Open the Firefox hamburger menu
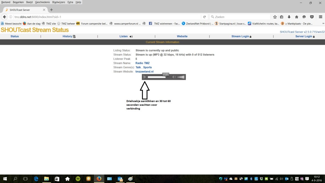The height and width of the screenshot is (183, 325). tap(320, 17)
